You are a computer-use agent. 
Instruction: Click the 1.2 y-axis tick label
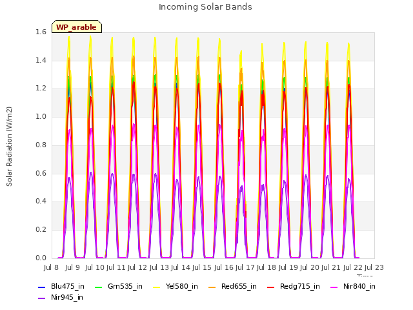[41, 88]
